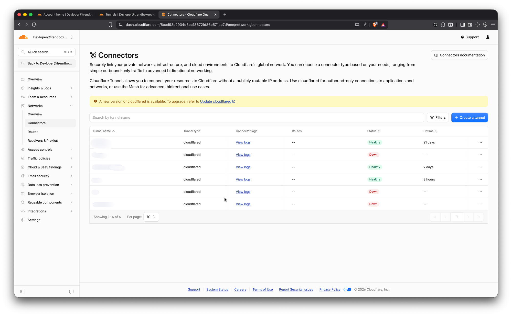The height and width of the screenshot is (316, 512).
Task: Click the Overview icon at sidebar top
Action: click(23, 79)
